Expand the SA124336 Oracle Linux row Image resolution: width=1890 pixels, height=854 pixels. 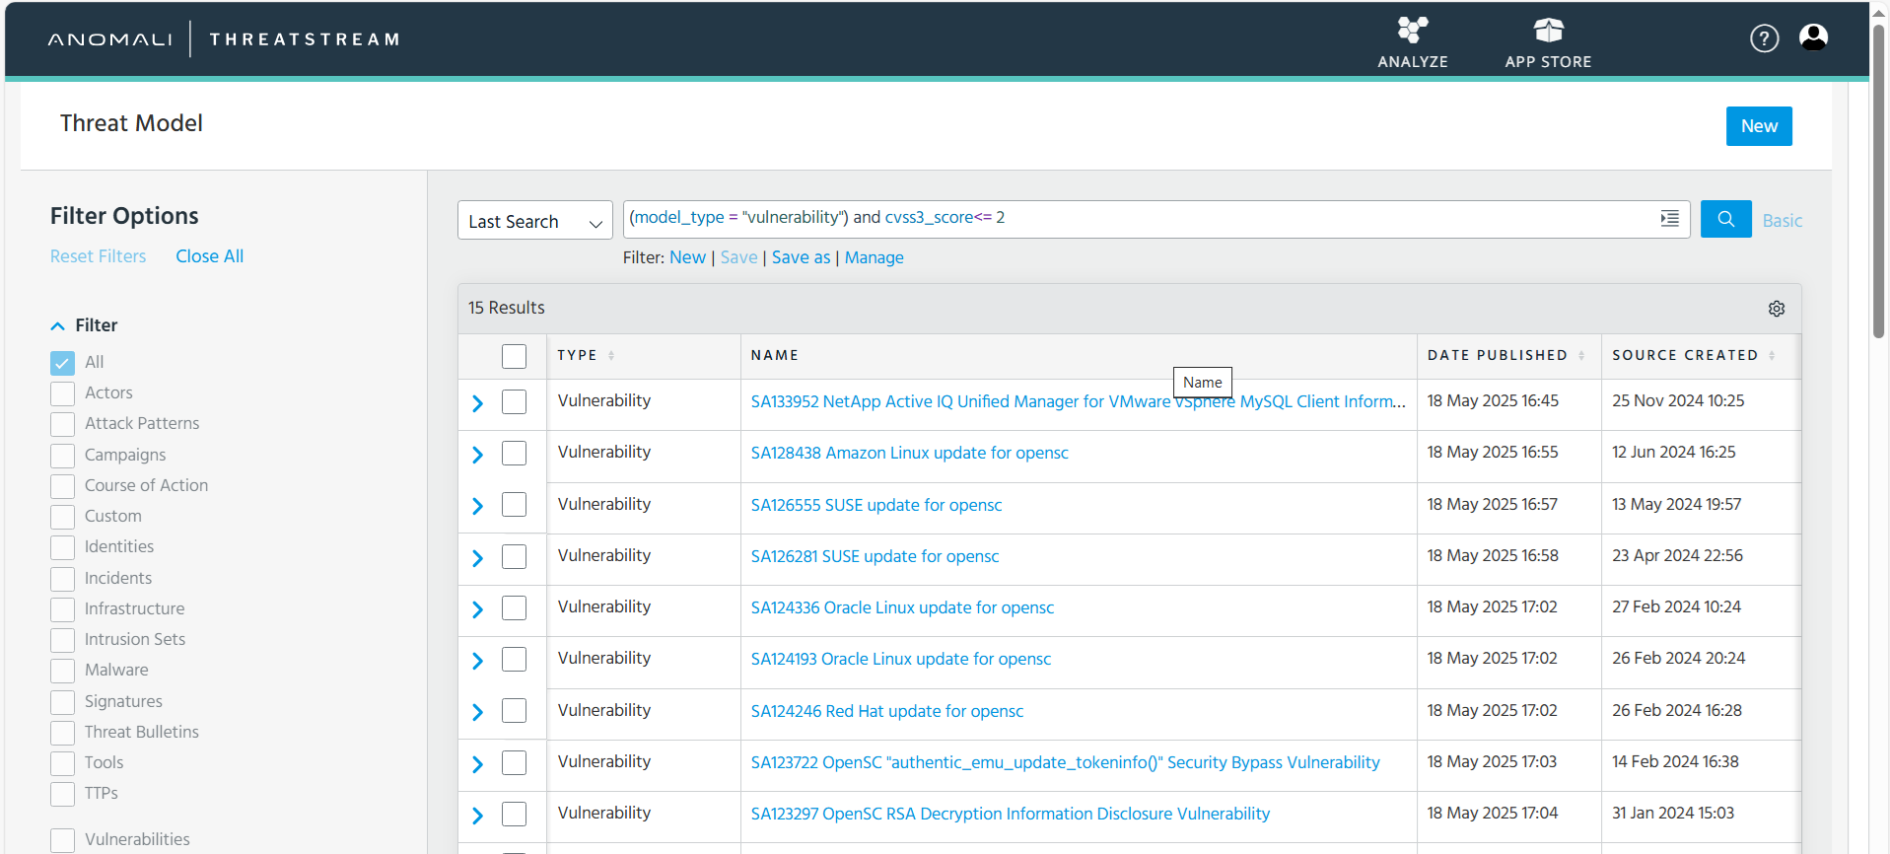477,609
